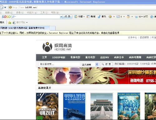Click the 书签 bookmark icon

[x=76, y=17]
